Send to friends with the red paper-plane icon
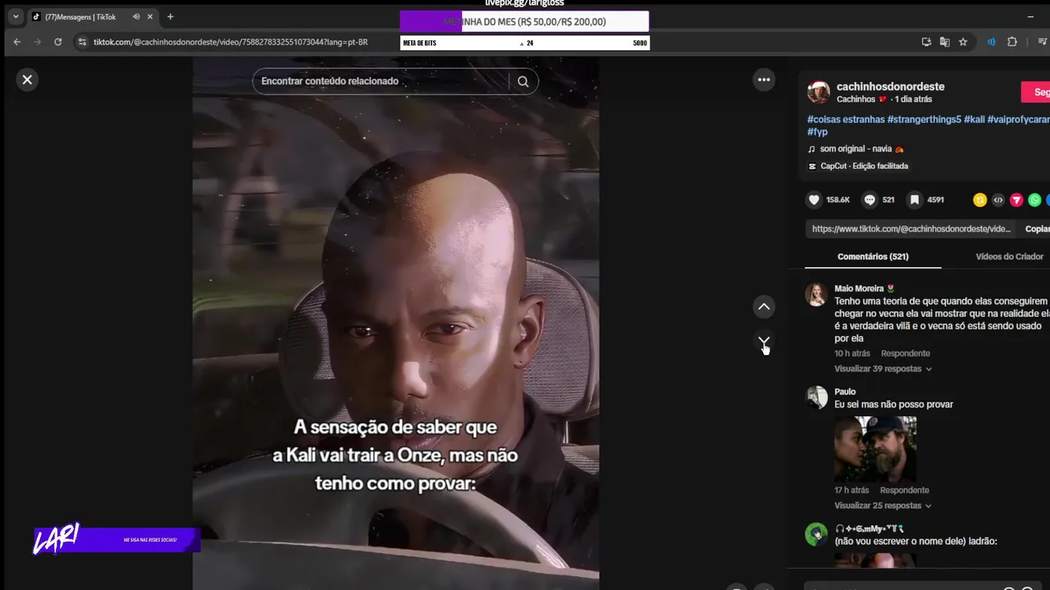This screenshot has height=590, width=1050. (1016, 200)
